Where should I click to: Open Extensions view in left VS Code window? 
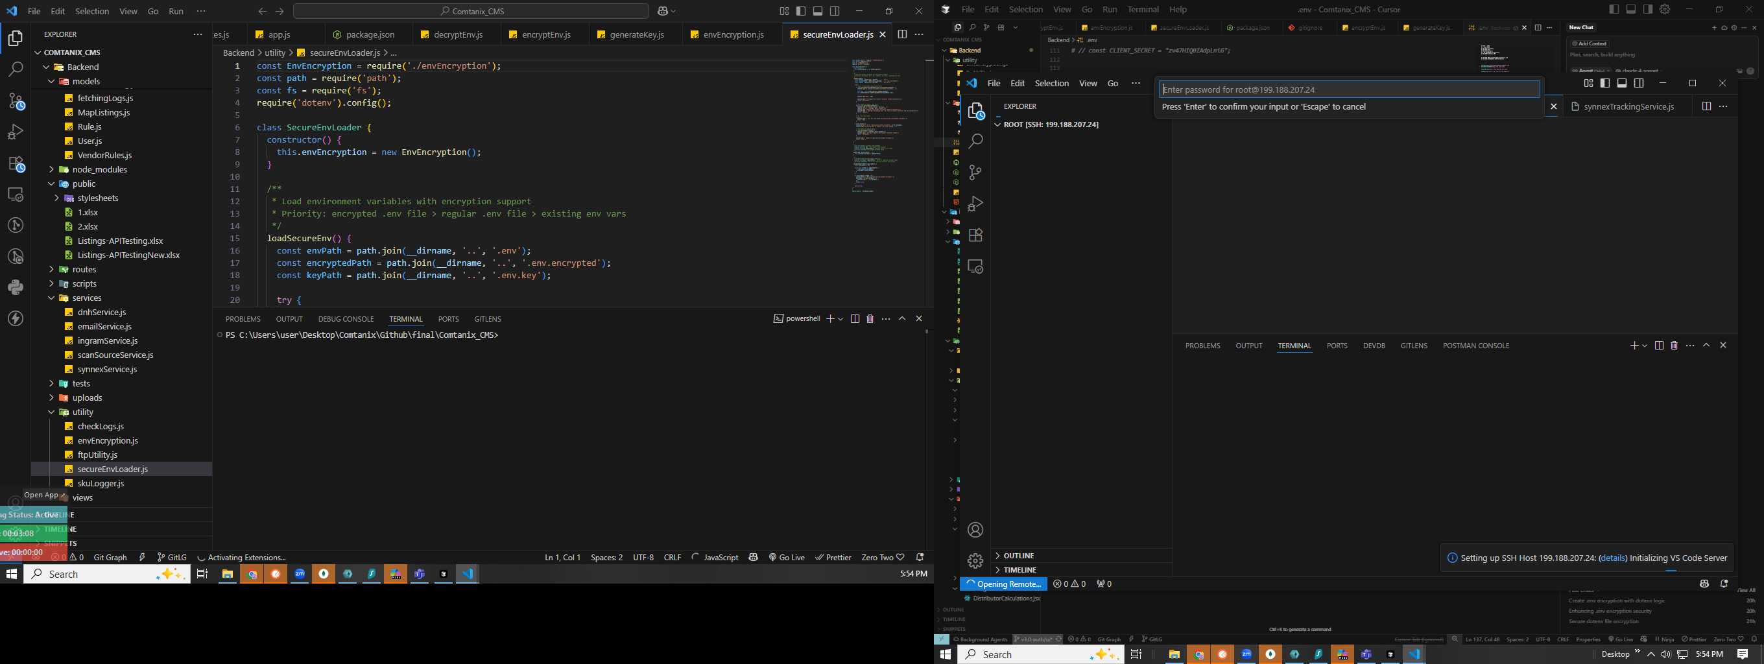pos(15,163)
